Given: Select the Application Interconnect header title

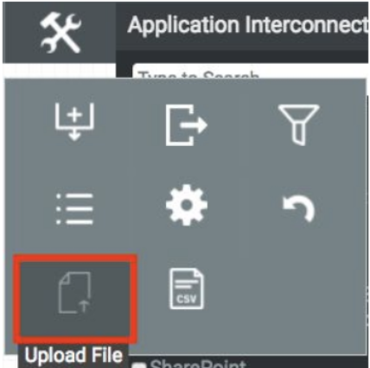Looking at the screenshot, I should [248, 25].
